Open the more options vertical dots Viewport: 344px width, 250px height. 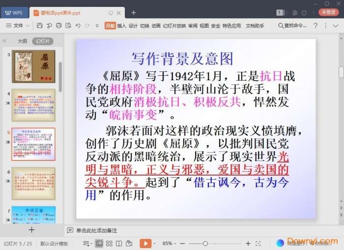tap(325, 26)
